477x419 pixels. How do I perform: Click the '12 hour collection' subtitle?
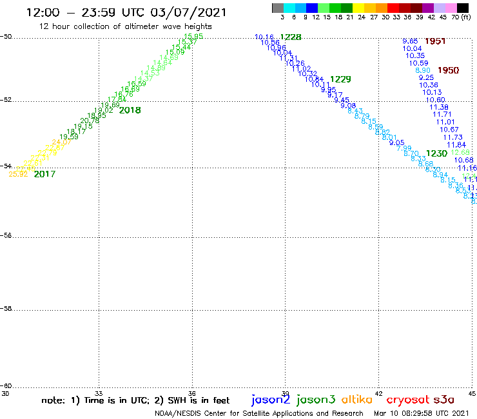[x=126, y=26]
